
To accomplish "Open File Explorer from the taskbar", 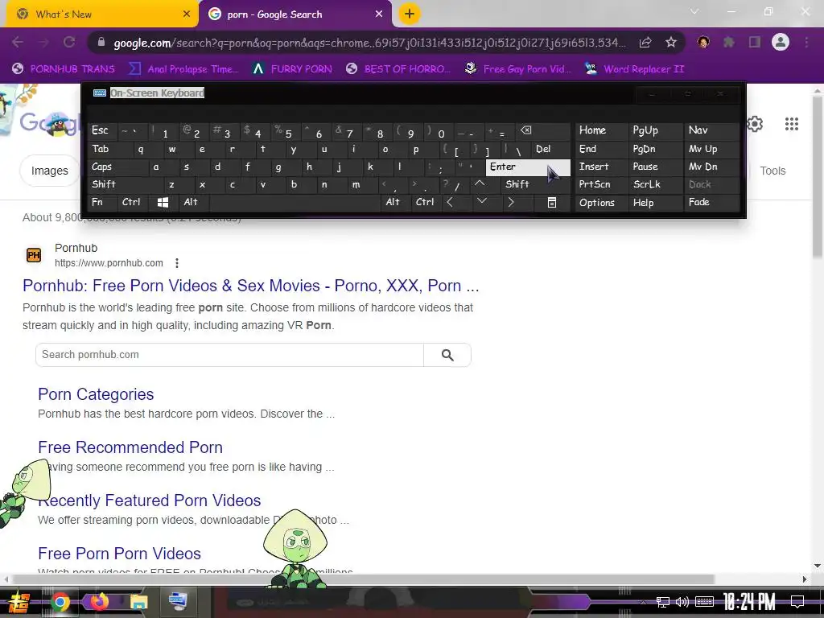I will click(138, 602).
